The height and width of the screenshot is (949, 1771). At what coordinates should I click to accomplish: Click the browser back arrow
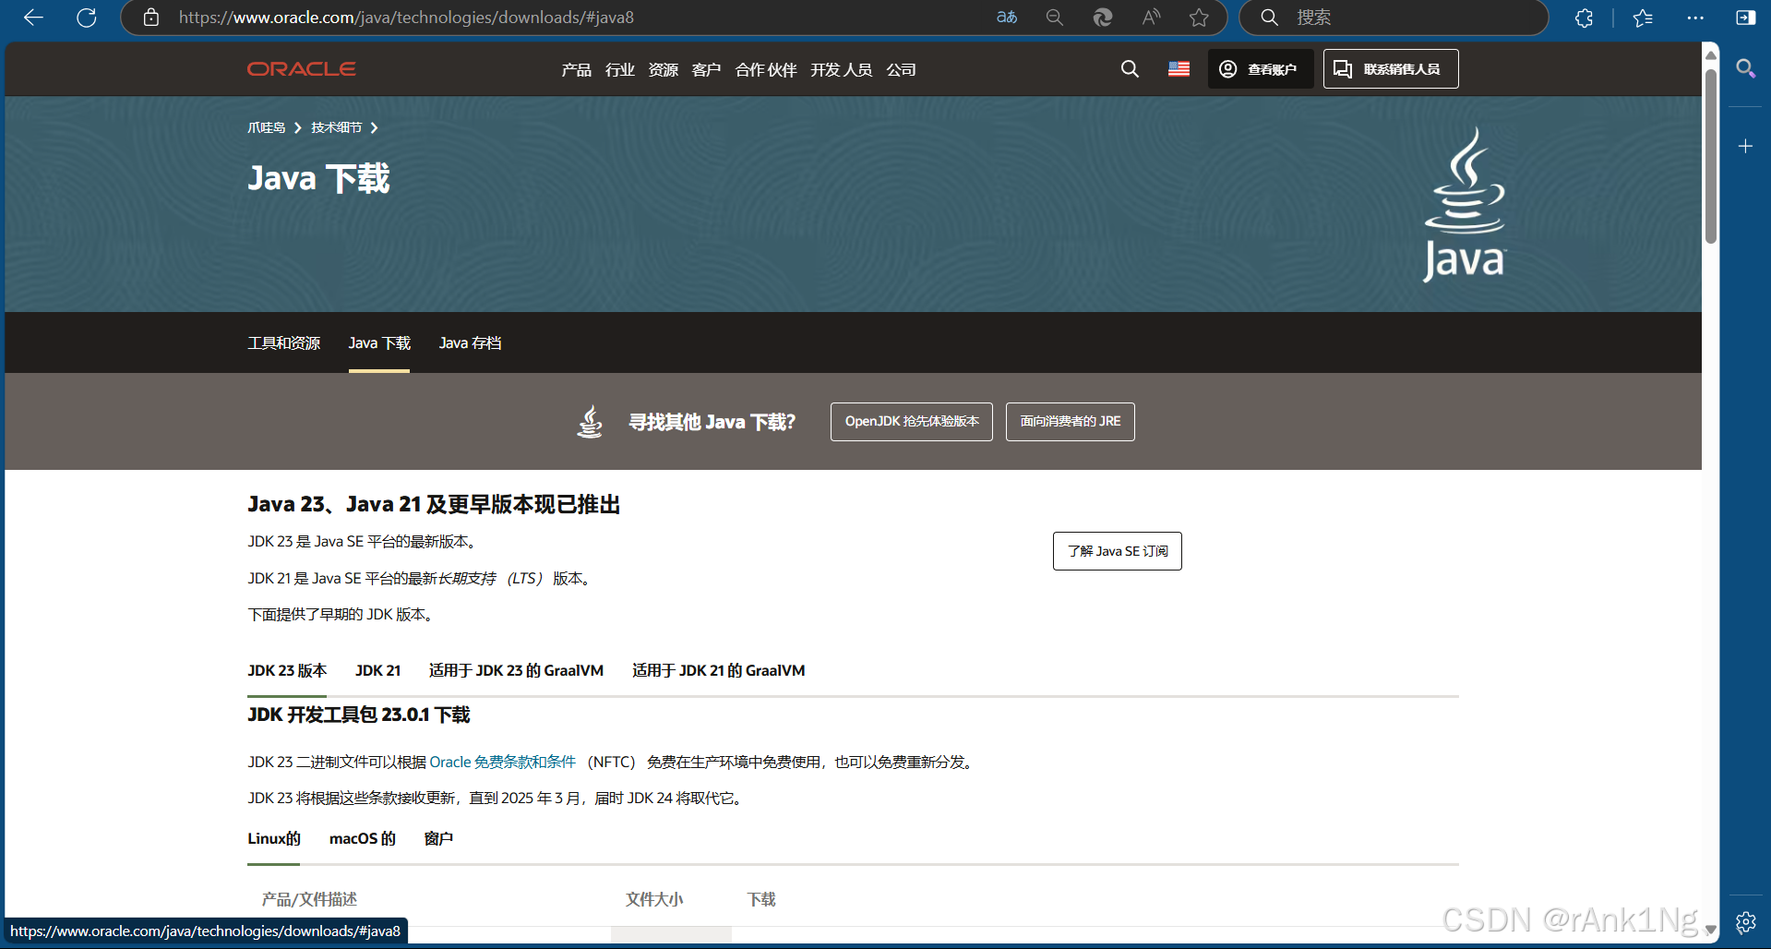point(33,18)
